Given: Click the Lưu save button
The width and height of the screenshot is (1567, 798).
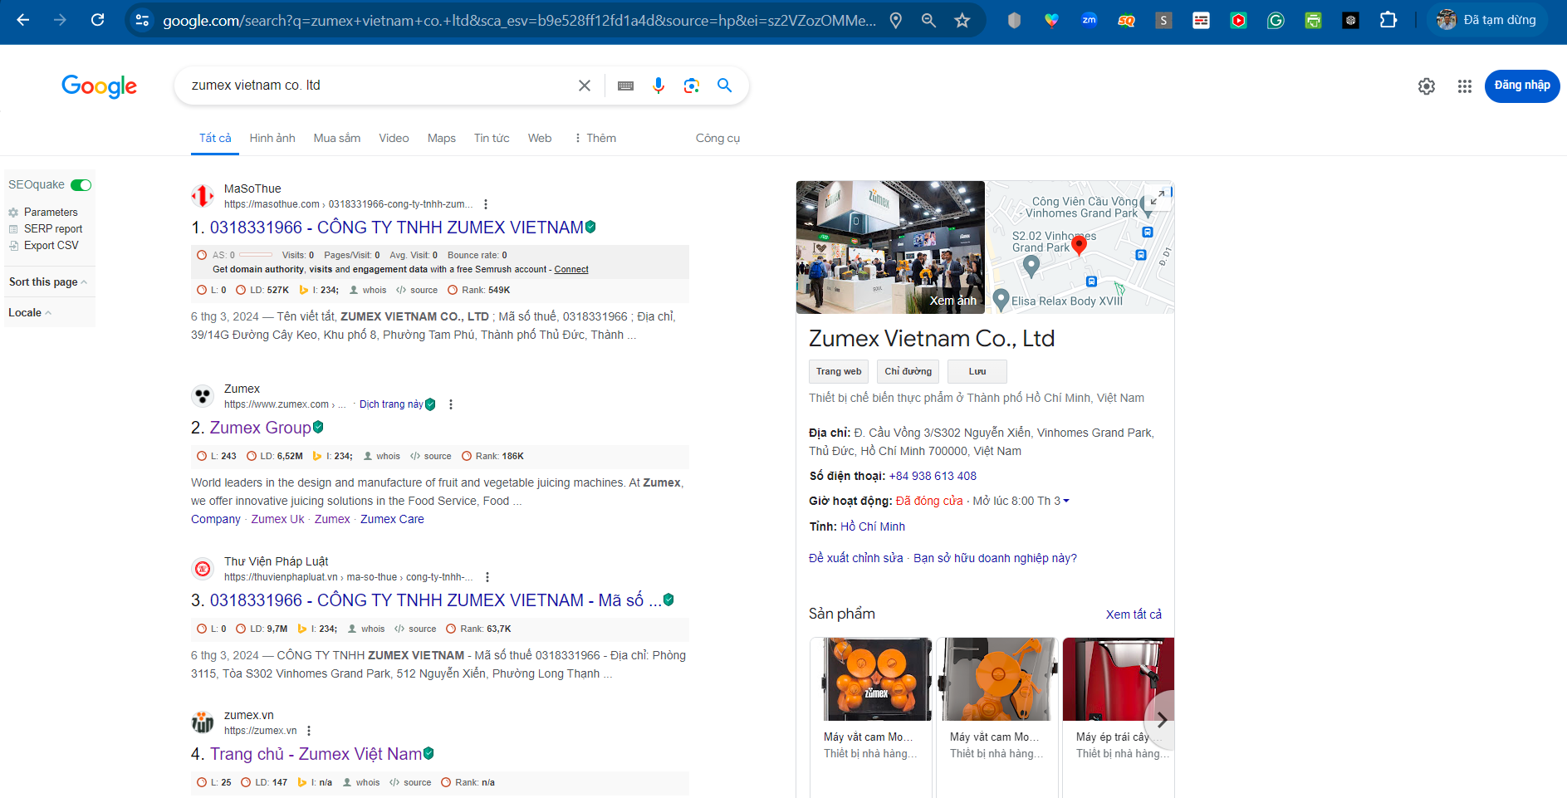Looking at the screenshot, I should point(977,371).
